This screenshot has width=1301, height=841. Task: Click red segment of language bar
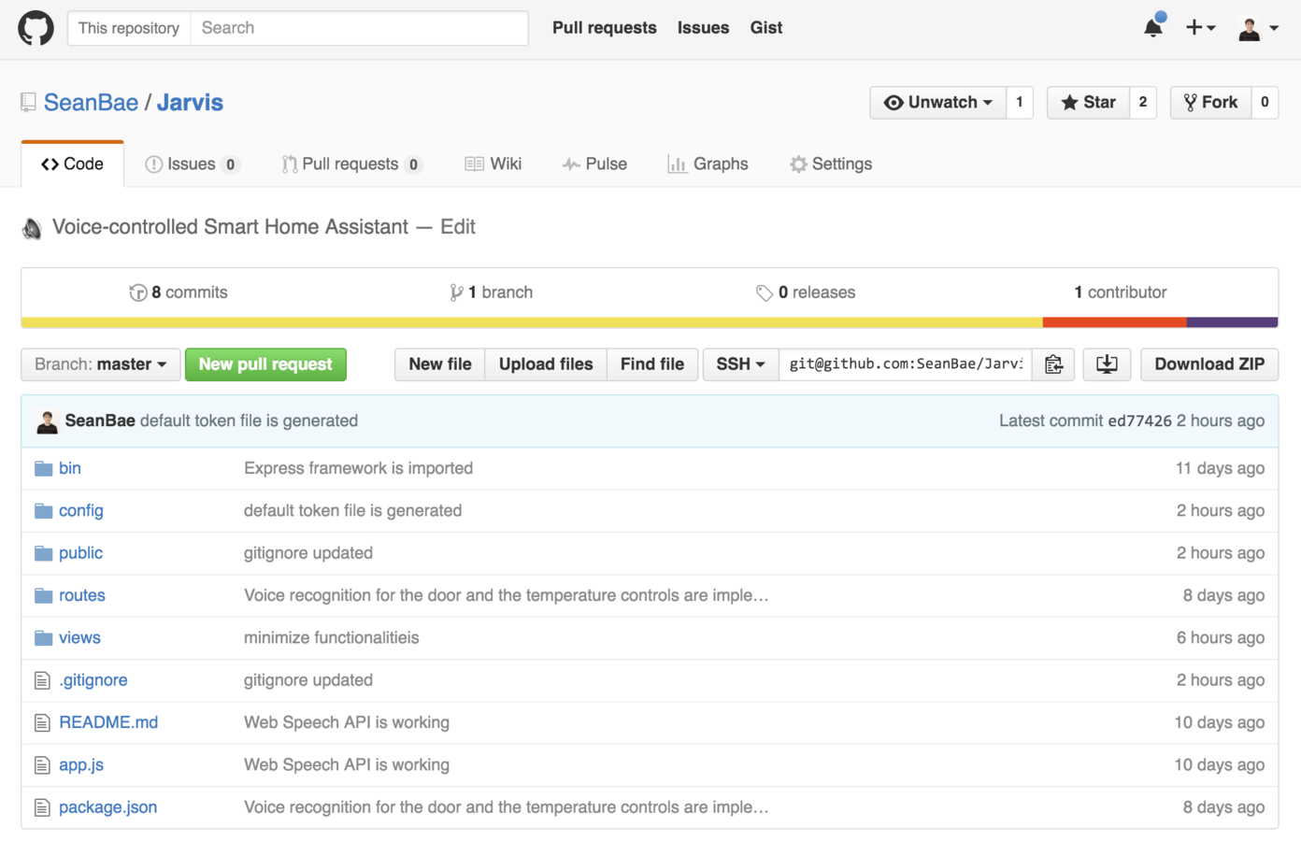(1115, 322)
